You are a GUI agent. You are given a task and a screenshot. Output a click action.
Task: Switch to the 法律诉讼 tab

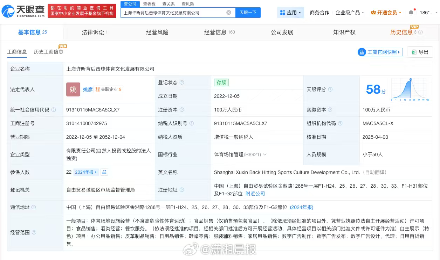point(93,32)
